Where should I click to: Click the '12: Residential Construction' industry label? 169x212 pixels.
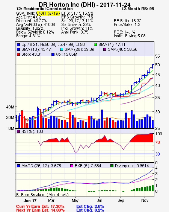(x=45, y=9)
